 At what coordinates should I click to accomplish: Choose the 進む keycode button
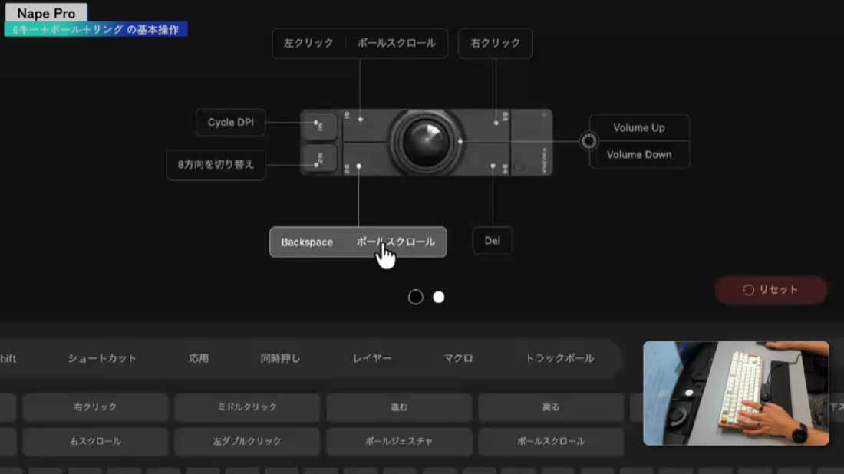(x=399, y=407)
